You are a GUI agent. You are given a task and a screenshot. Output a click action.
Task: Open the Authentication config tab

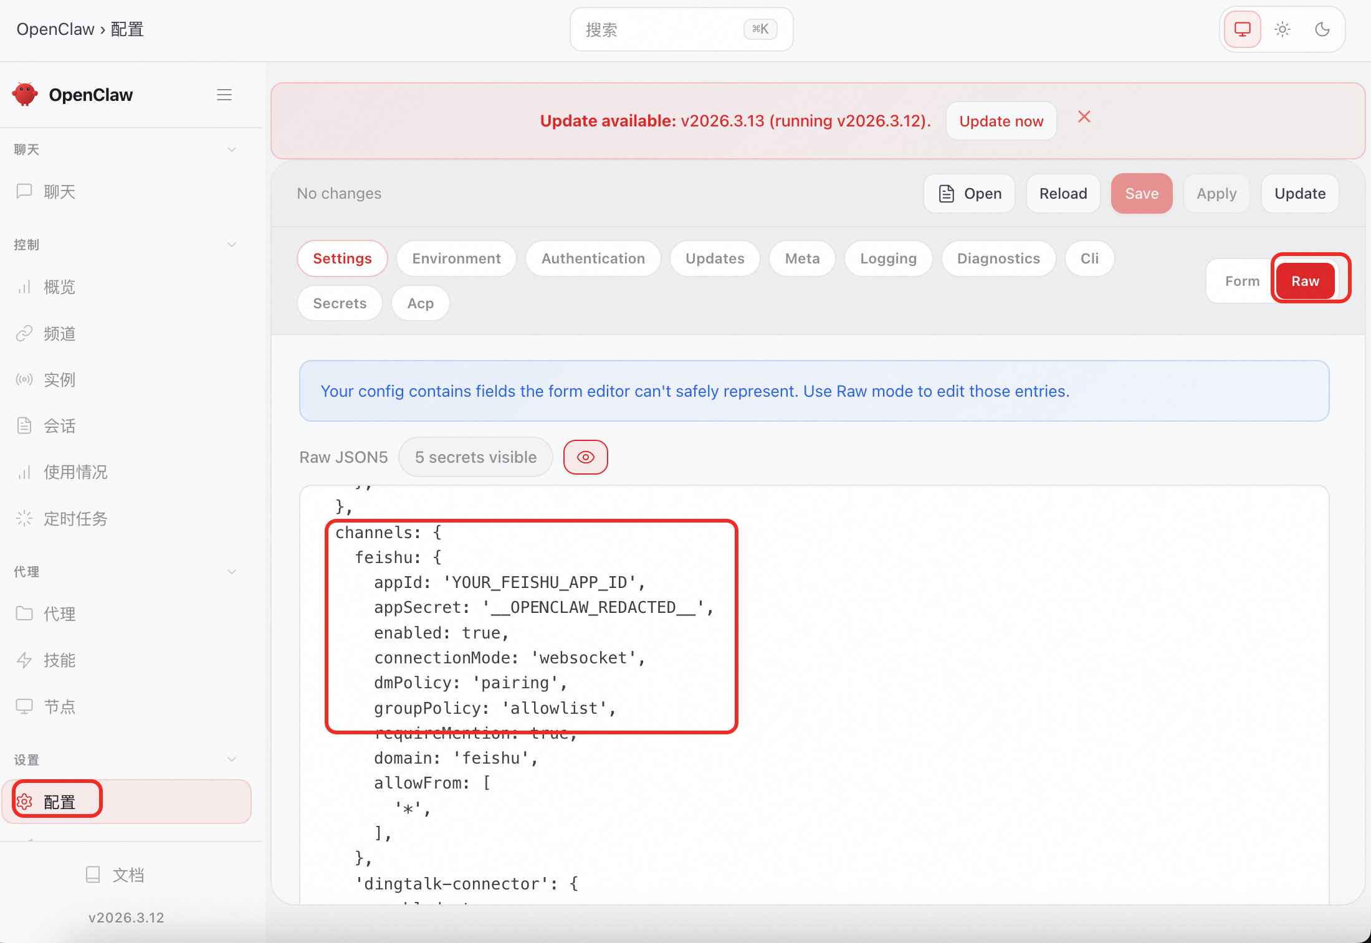coord(593,258)
